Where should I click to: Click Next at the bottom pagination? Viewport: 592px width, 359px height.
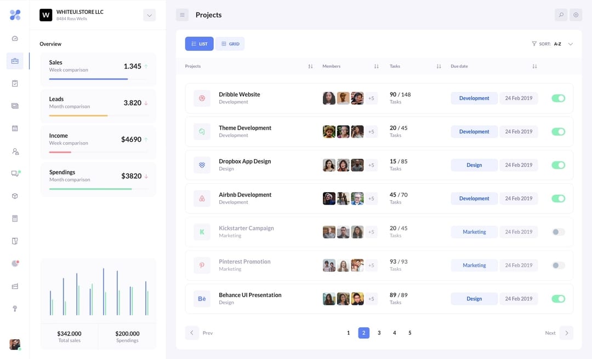click(550, 332)
